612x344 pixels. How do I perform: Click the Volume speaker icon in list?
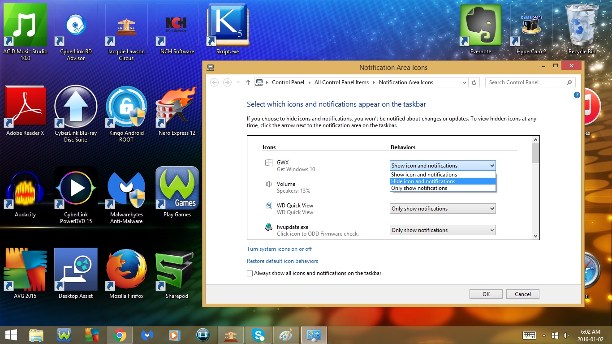268,184
